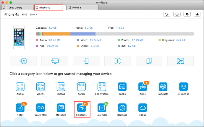
Task: Open the Message category
Action: (61, 108)
